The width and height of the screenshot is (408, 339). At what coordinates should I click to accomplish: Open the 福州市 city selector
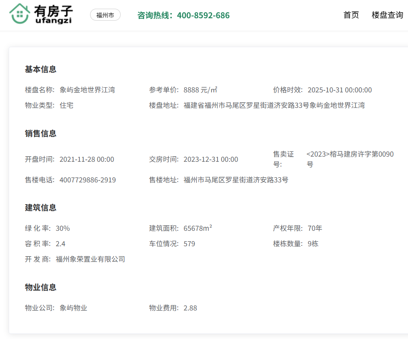[105, 15]
